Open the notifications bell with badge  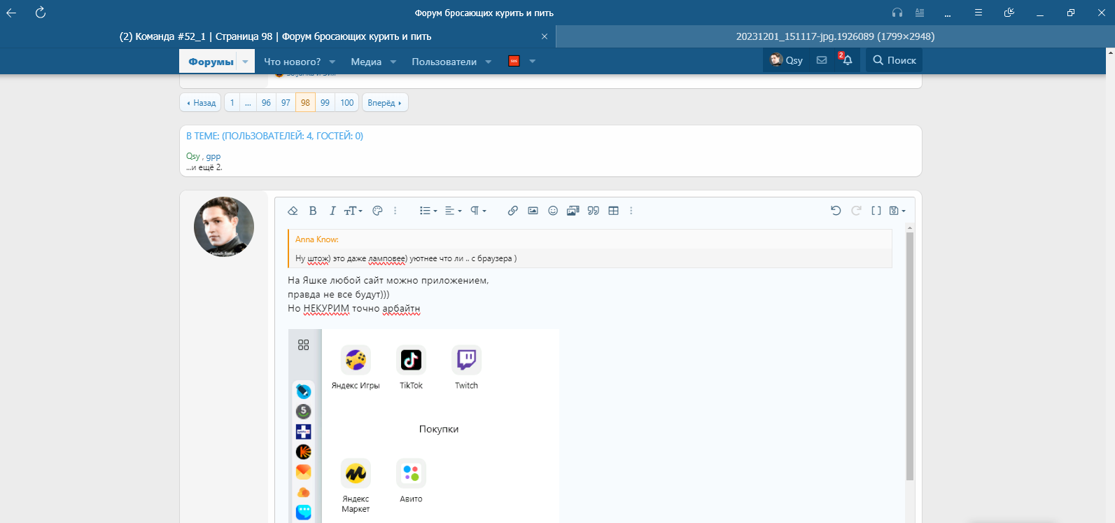pos(846,60)
